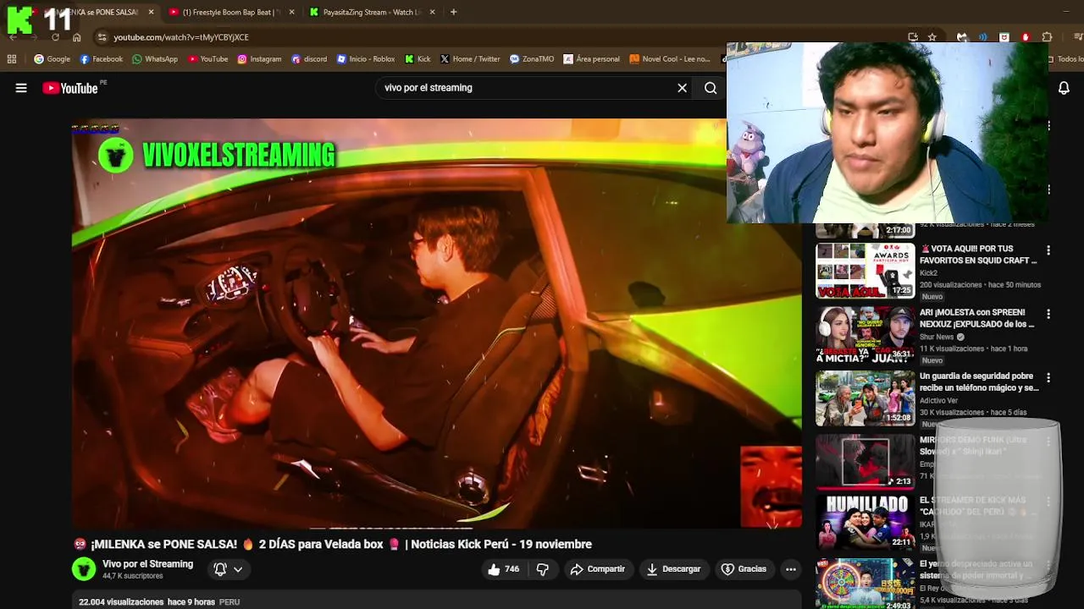The width and height of the screenshot is (1084, 609).
Task: Close the MILENKA se PONE SALSA tab
Action: pos(151,12)
